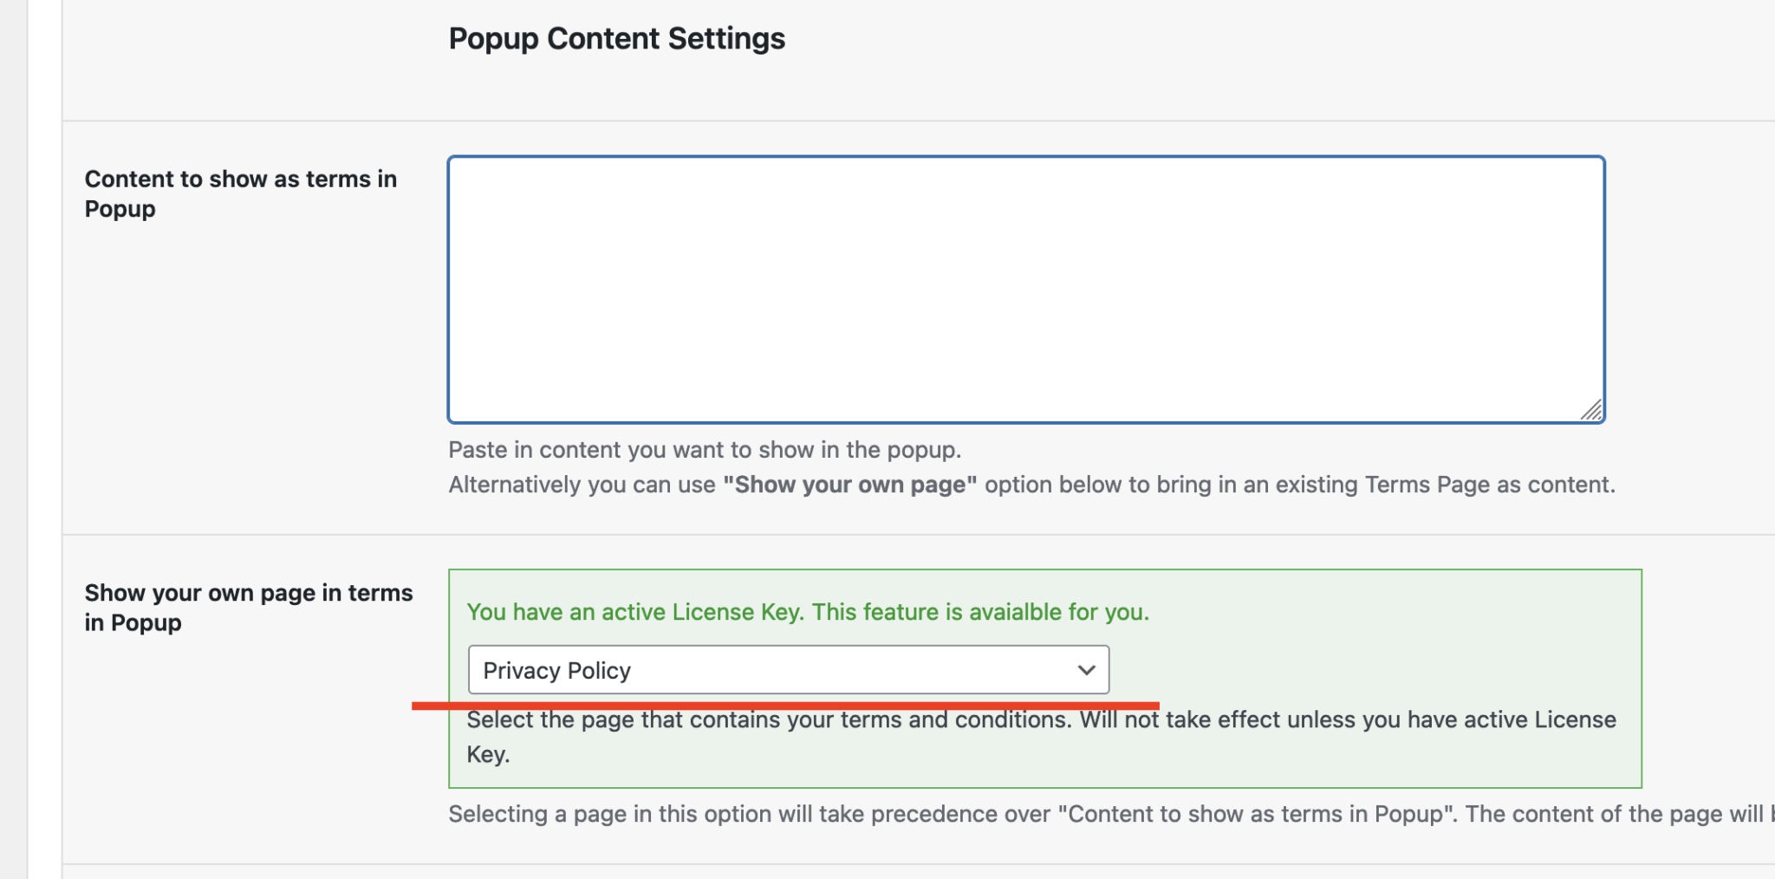Open the Privacy Policy page dropdown
The width and height of the screenshot is (1775, 879).
(x=789, y=670)
